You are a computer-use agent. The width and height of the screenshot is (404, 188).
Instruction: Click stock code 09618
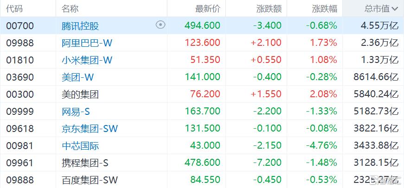[20, 129]
